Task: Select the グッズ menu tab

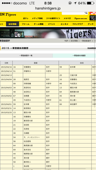Action: tap(90, 24)
